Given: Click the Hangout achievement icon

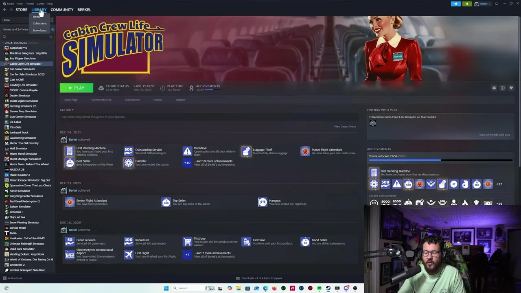Looking at the screenshot, I should pos(263,202).
